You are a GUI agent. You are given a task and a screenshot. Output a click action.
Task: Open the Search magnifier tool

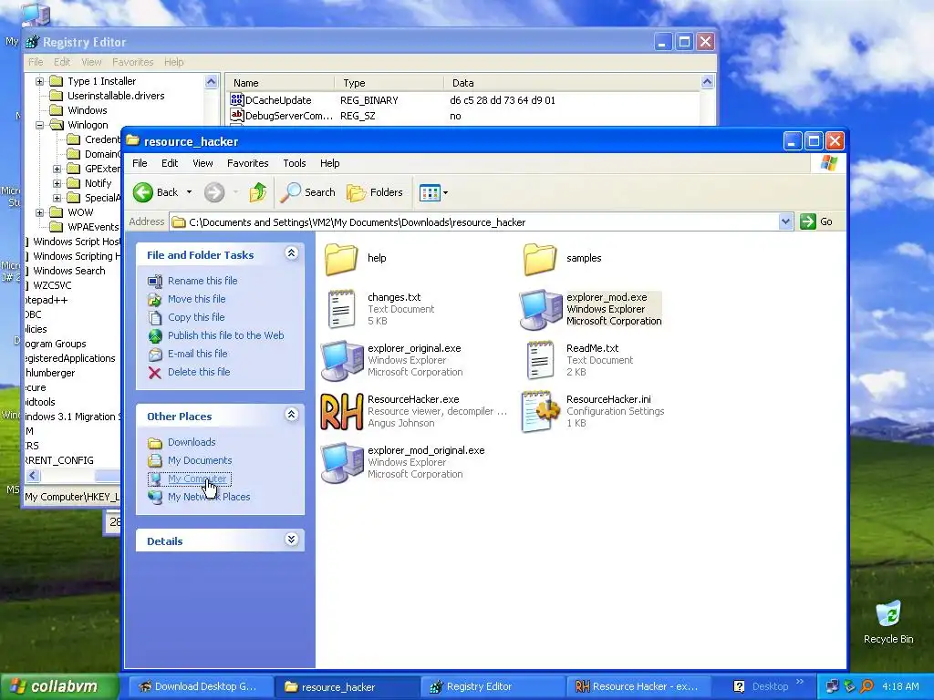[x=291, y=192]
